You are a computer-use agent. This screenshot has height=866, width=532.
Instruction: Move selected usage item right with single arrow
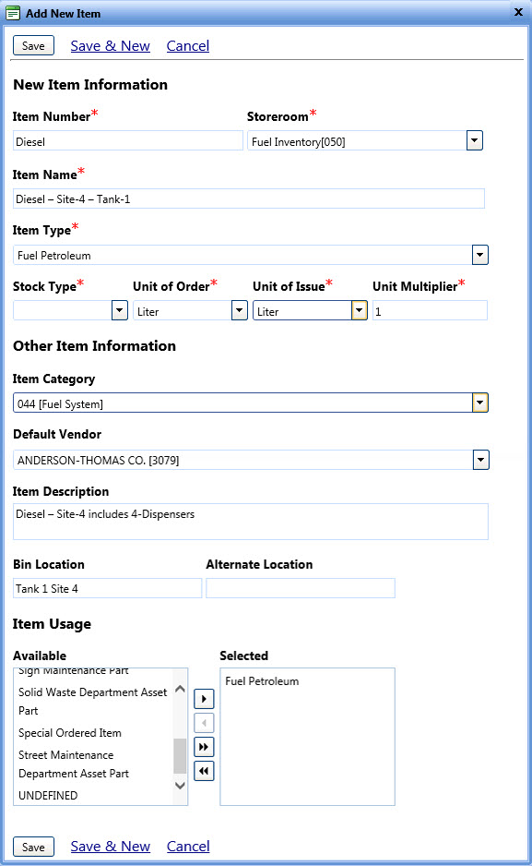click(204, 699)
